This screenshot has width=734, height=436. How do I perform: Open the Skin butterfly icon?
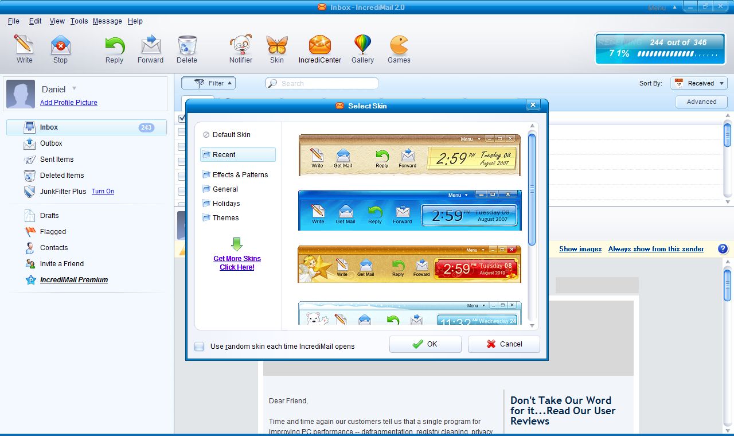pos(277,49)
